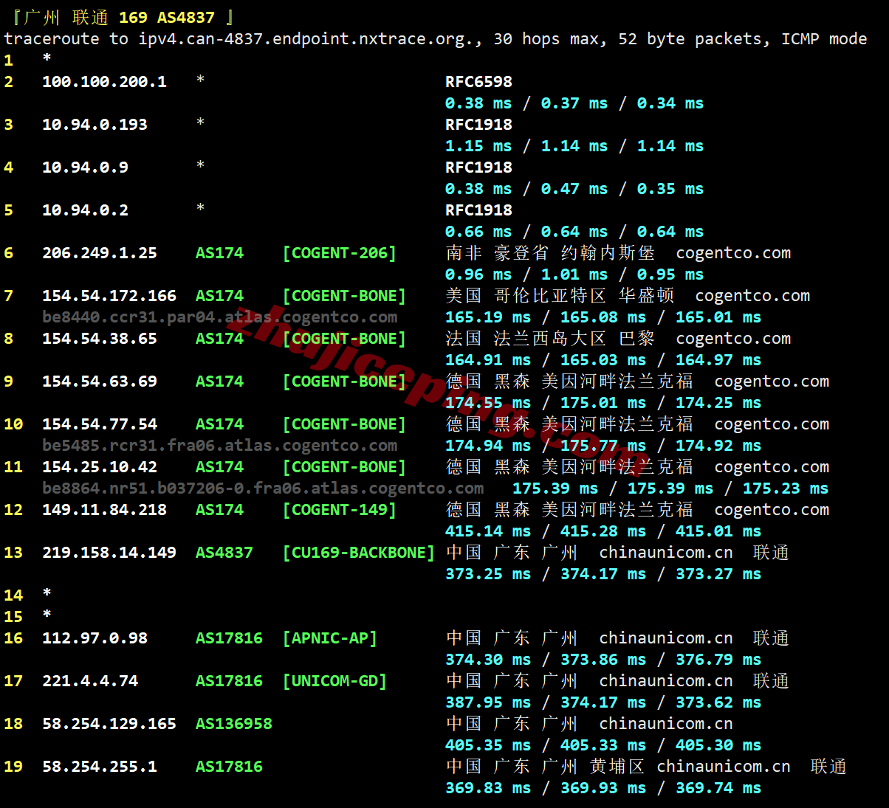Image resolution: width=889 pixels, height=808 pixels.
Task: Click AS136958 on hop 18
Action: tap(233, 724)
